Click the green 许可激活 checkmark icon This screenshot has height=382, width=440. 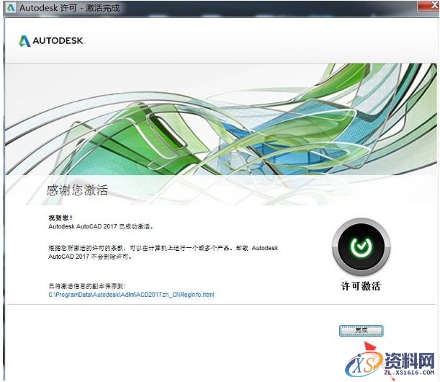[x=362, y=246]
